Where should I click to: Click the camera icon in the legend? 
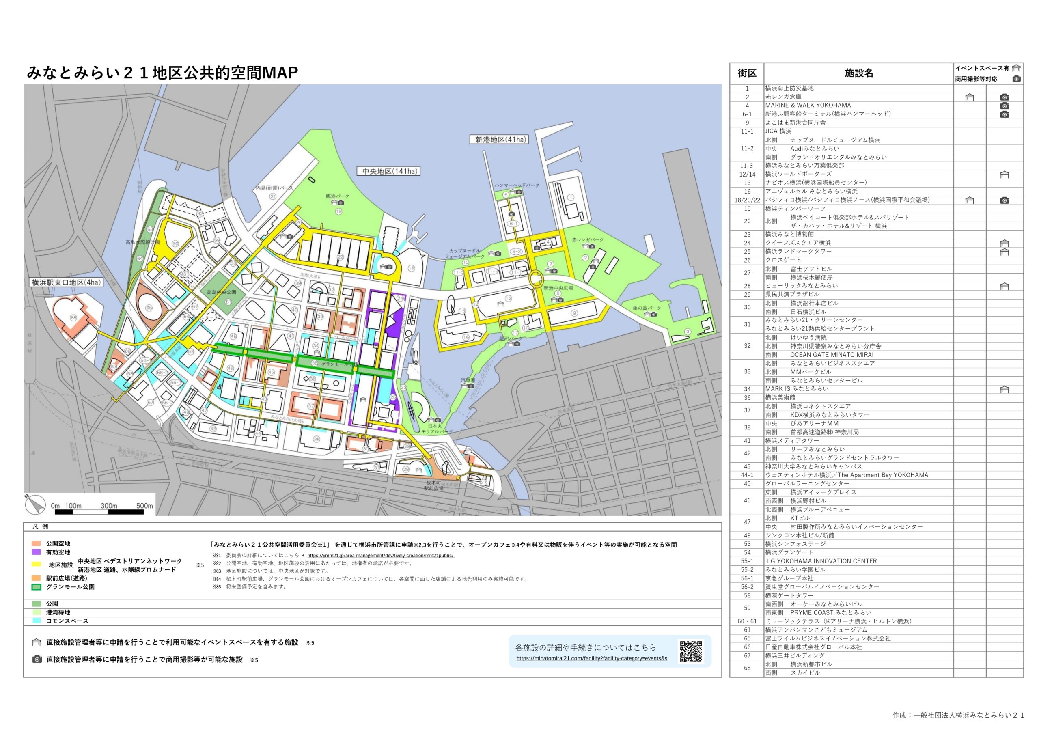click(x=37, y=660)
